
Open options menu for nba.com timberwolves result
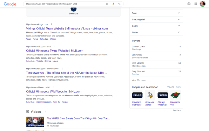[62, 68]
